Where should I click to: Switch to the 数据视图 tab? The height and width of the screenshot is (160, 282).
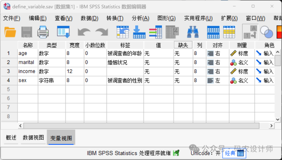pos(33,137)
